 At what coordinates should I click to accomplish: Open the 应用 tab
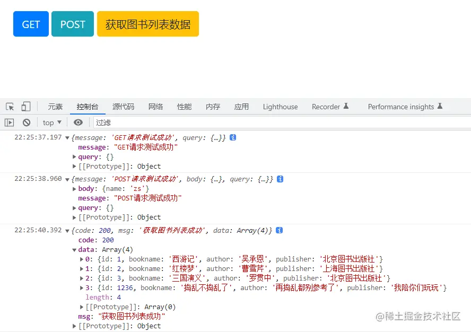[241, 107]
